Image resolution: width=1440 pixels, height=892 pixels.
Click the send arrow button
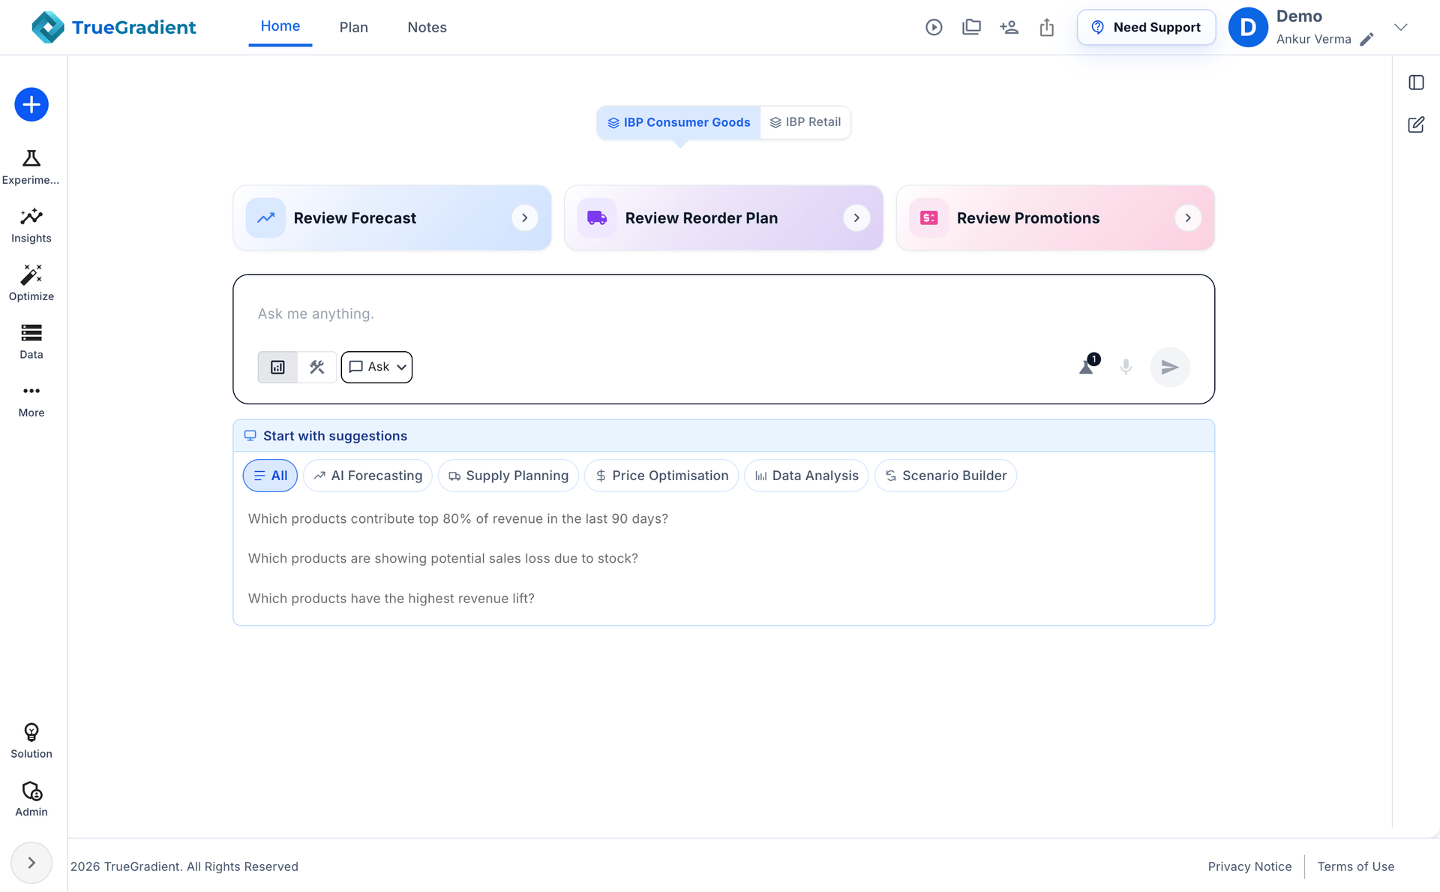click(1170, 367)
